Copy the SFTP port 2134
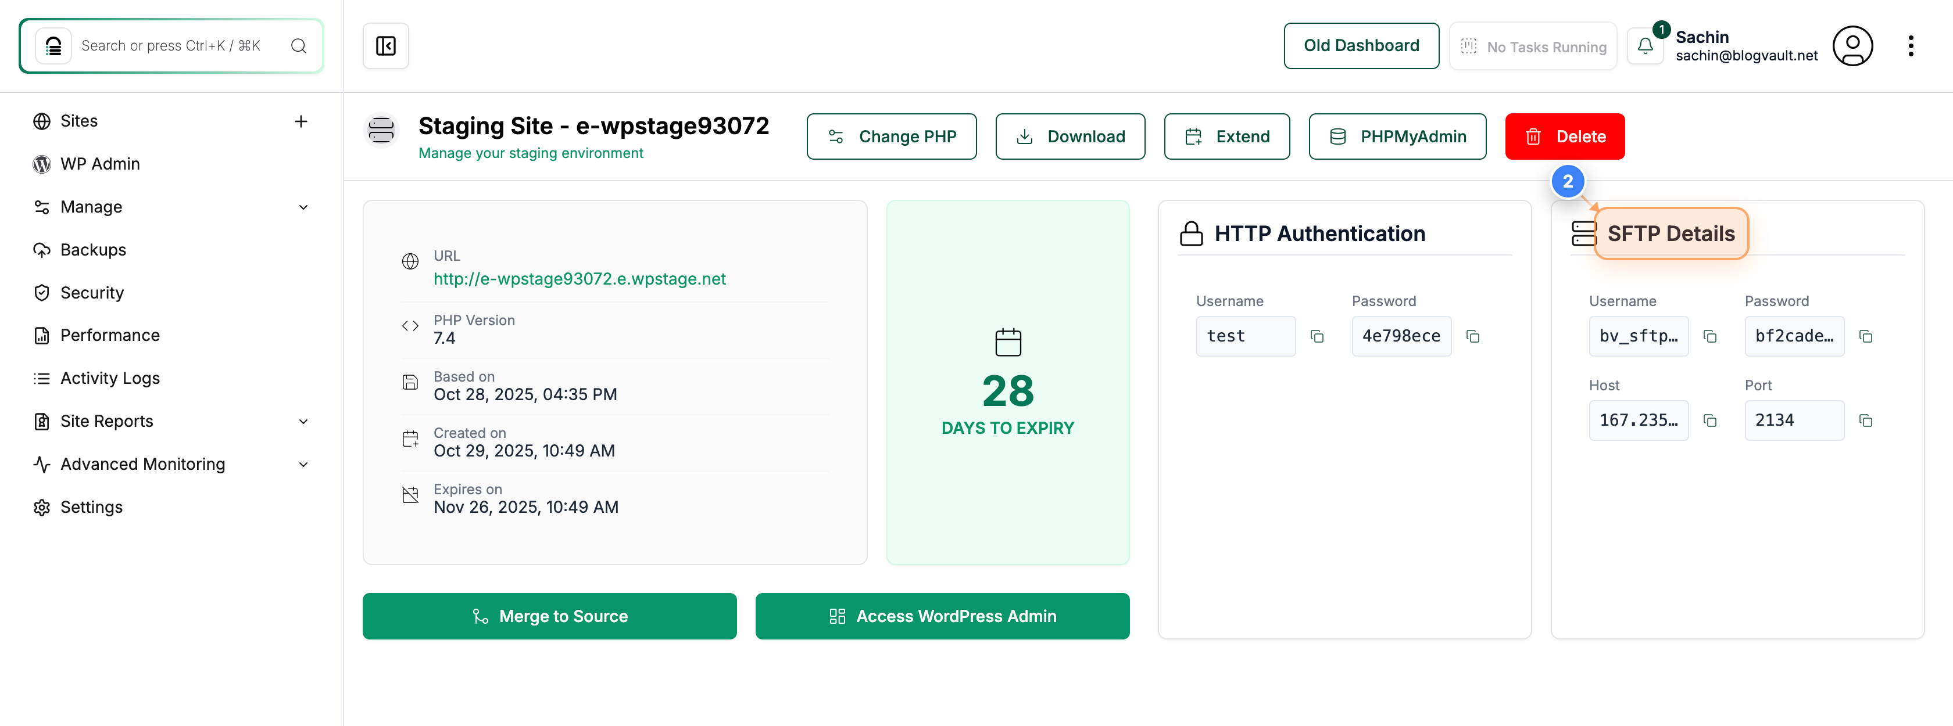1953x726 pixels. click(x=1866, y=420)
